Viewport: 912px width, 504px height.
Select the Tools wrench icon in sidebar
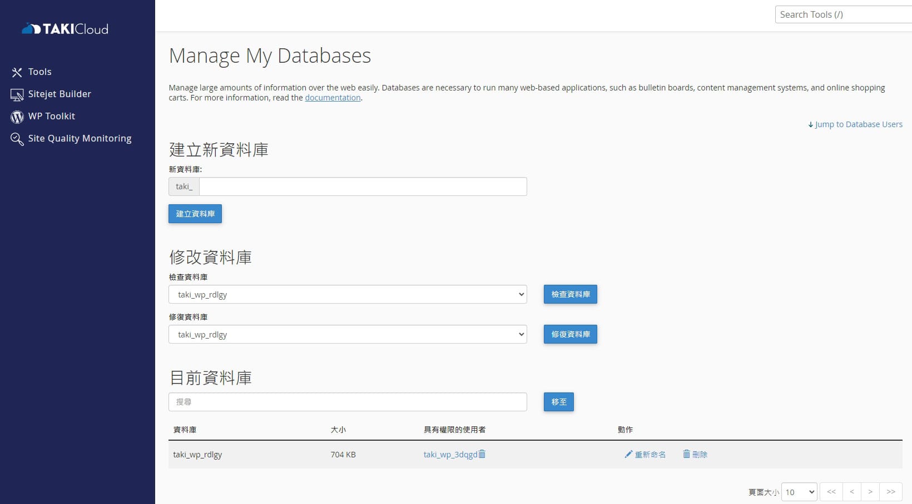(17, 72)
